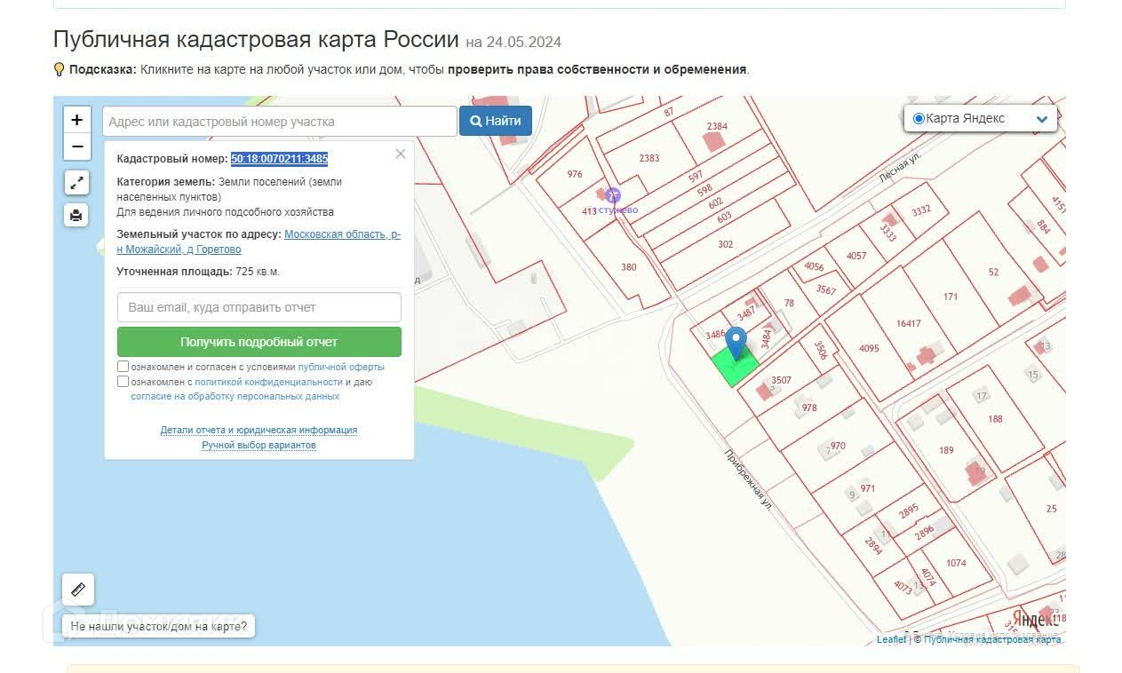Focus the address or cadastral number field
The width and height of the screenshot is (1122, 673).
point(280,122)
